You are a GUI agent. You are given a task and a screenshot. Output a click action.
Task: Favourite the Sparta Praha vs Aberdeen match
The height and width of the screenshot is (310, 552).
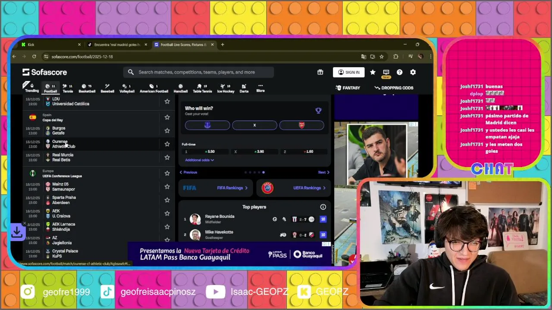pos(167,200)
